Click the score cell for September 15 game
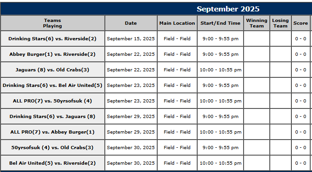Viewport: 312px width, 172px height. 301,38
